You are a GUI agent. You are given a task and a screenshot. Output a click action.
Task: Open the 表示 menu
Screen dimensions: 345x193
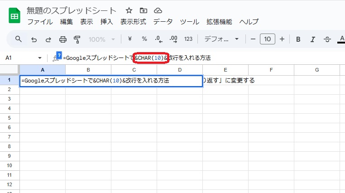coord(86,22)
